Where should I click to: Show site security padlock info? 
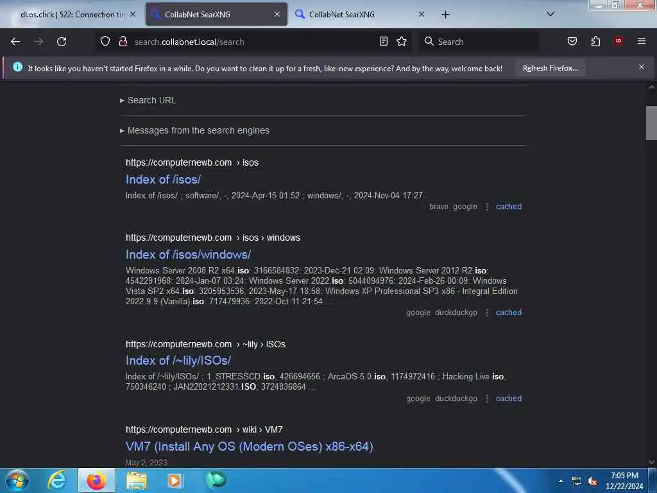coord(123,41)
